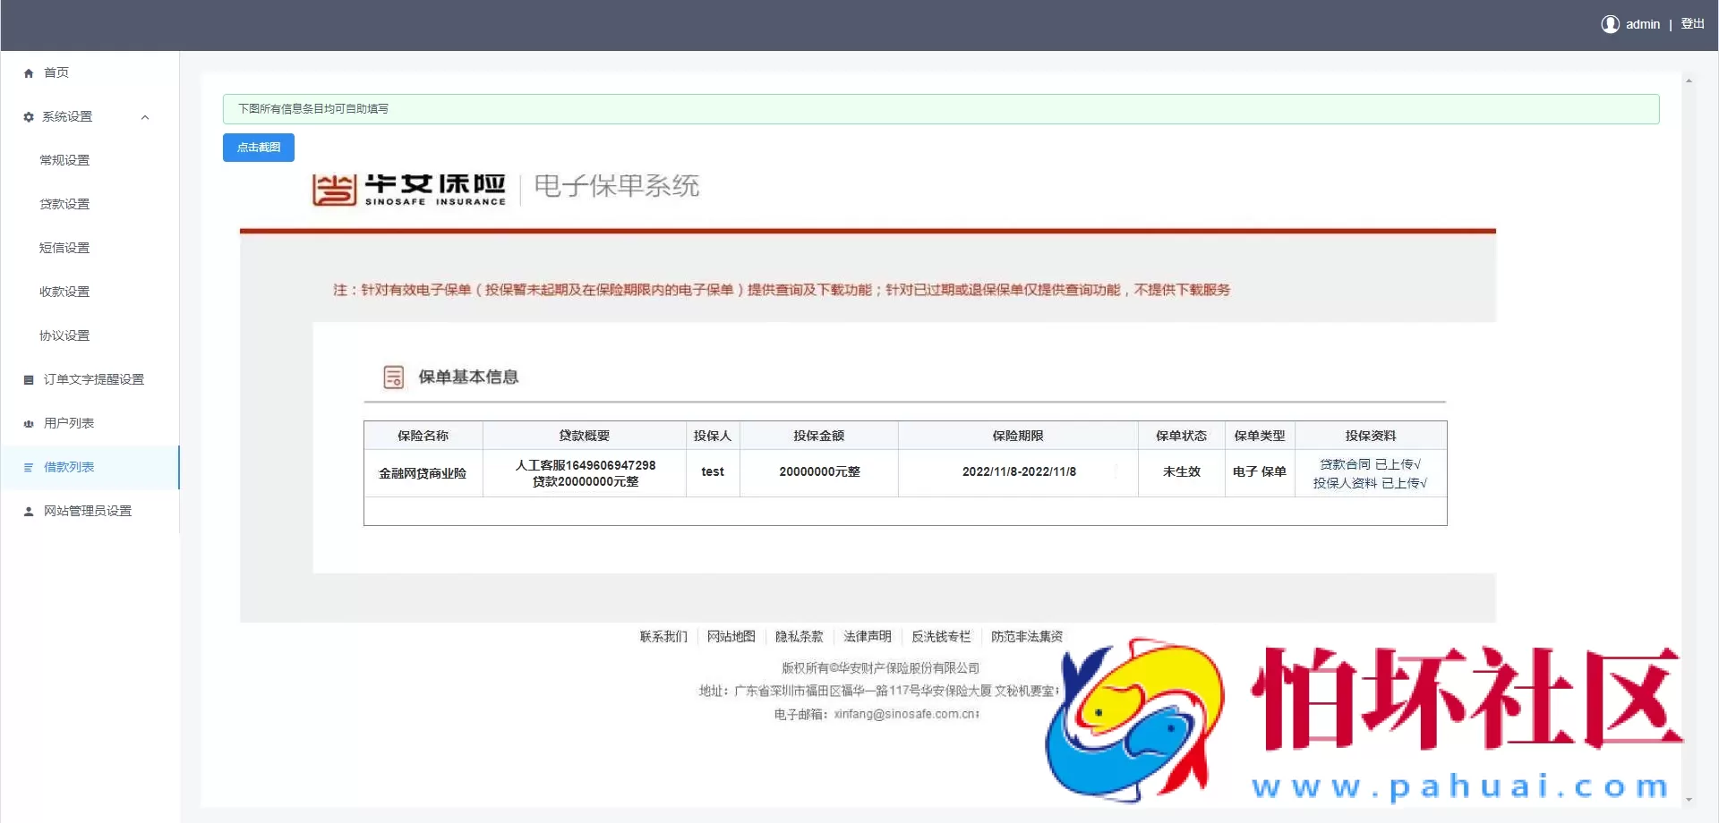
Task: Click 登出 to log out
Action: point(1693,23)
